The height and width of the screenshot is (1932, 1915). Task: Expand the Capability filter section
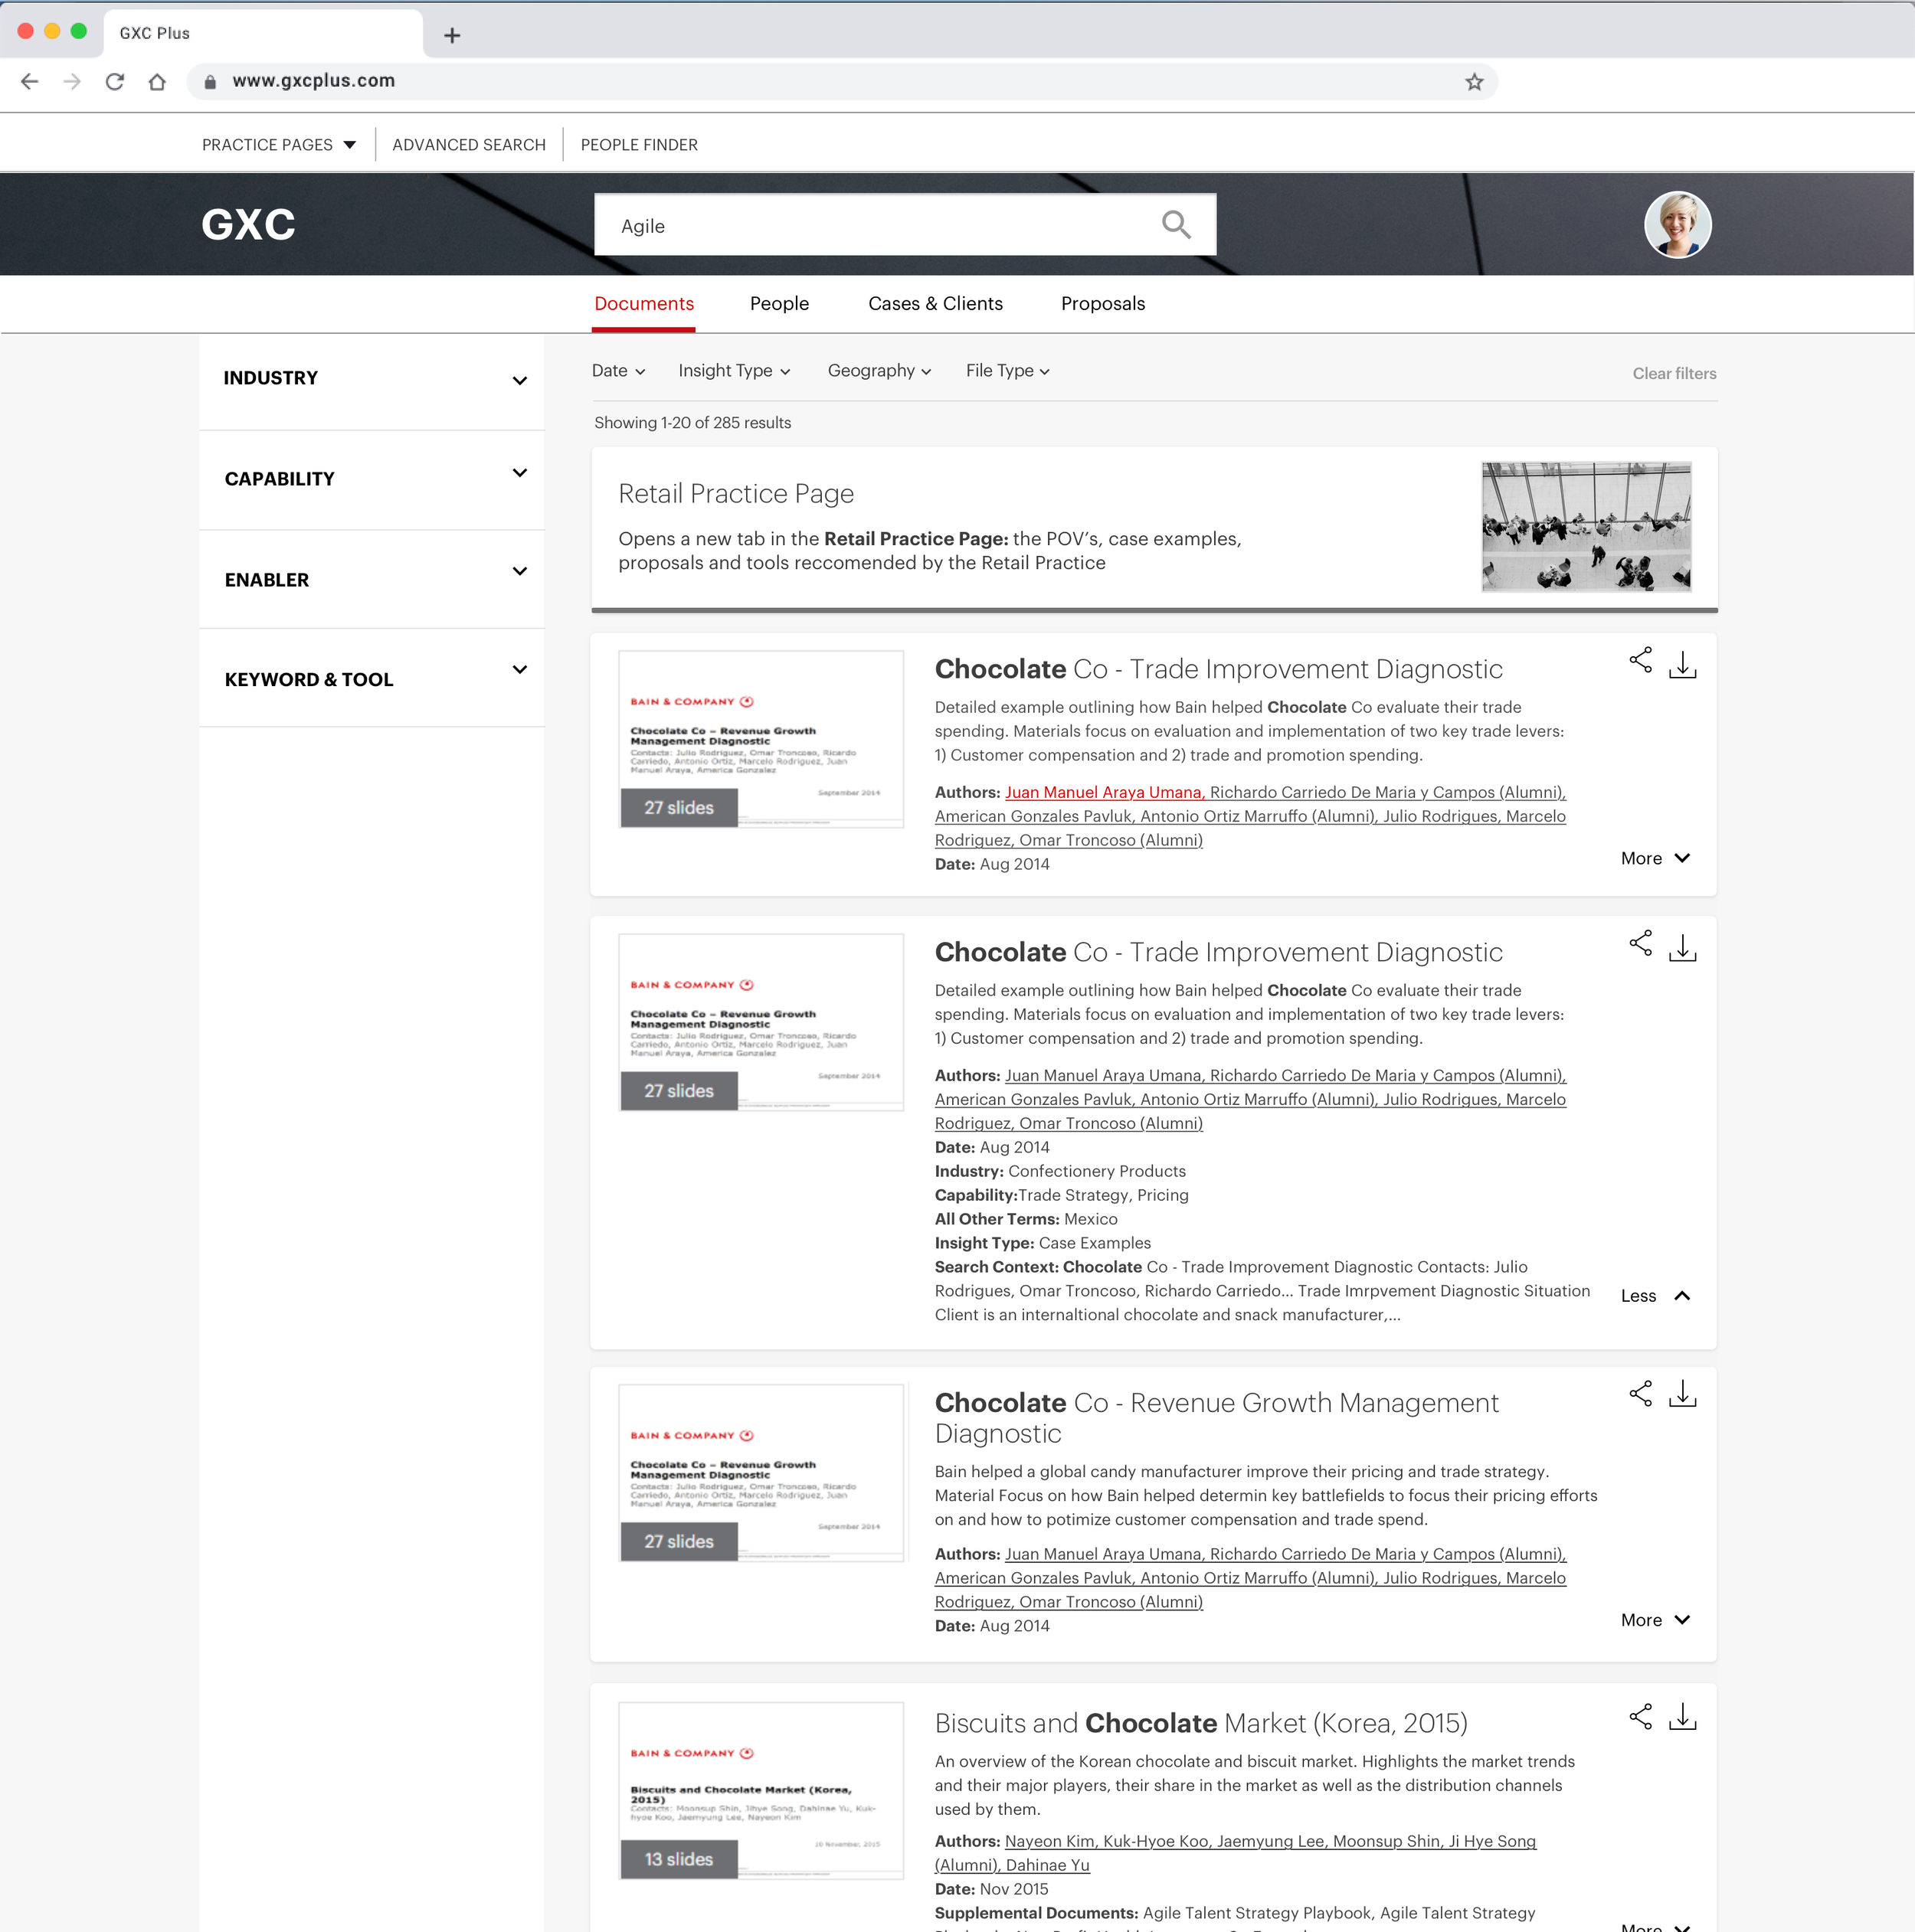[372, 479]
